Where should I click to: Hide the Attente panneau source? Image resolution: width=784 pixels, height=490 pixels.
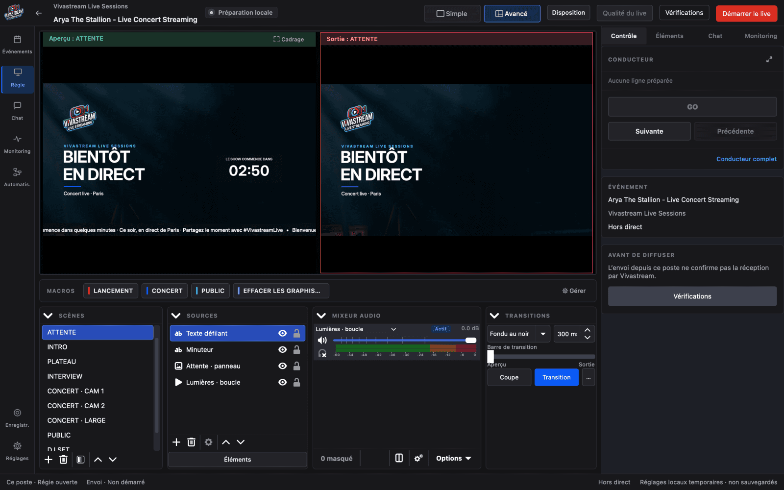pyautogui.click(x=282, y=366)
